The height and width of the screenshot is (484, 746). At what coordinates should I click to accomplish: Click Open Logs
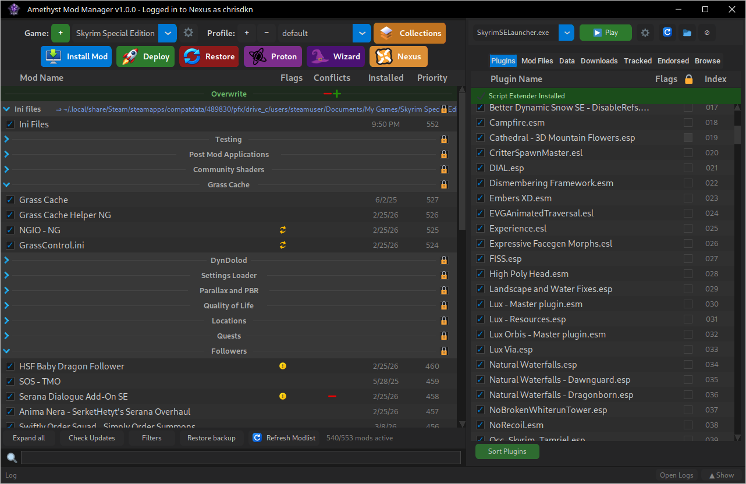tap(676, 475)
